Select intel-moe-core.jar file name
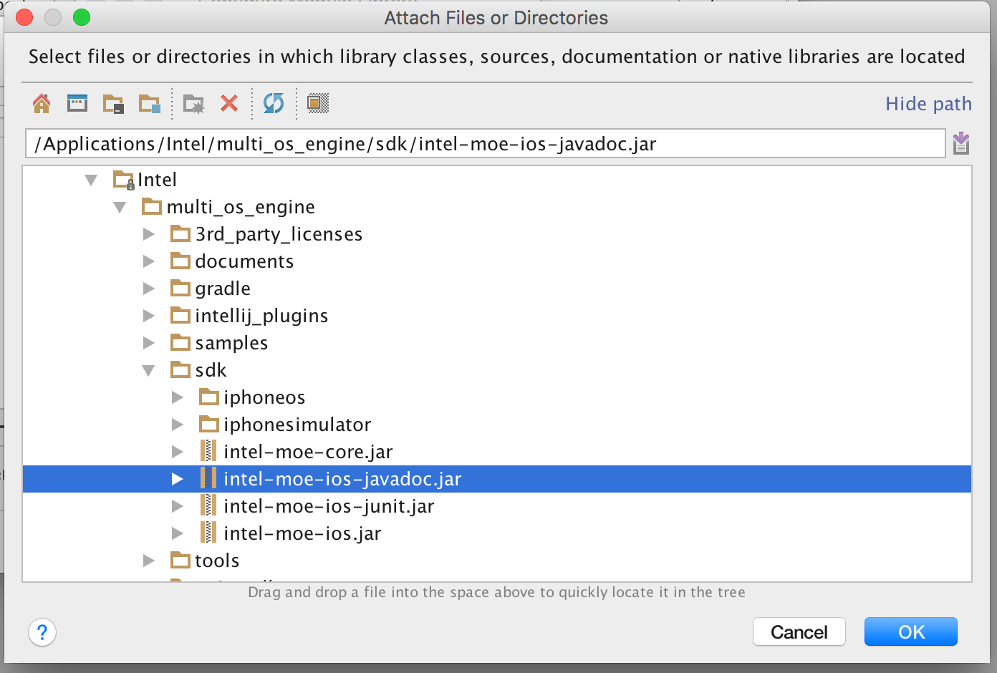 (308, 452)
